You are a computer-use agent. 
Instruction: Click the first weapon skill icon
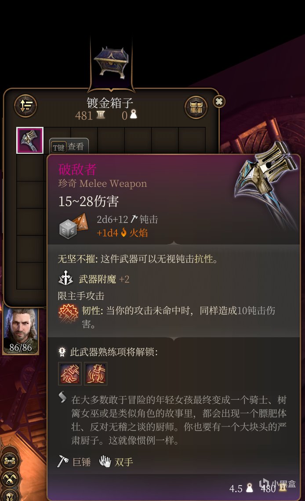[x=70, y=374]
